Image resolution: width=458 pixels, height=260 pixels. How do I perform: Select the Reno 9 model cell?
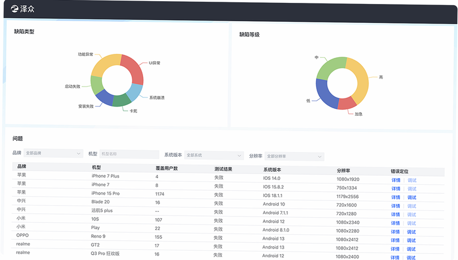[98, 237]
